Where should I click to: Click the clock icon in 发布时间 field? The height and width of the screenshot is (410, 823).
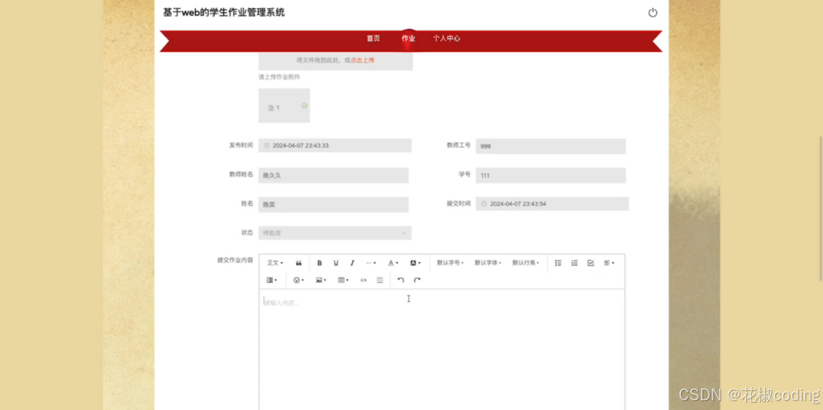pyautogui.click(x=266, y=146)
